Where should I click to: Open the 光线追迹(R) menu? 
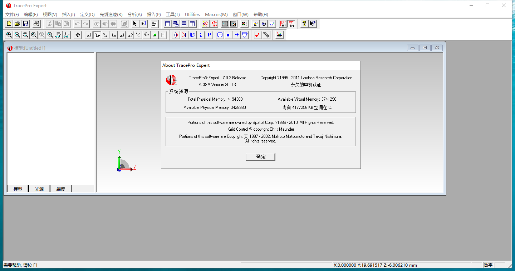pos(111,15)
